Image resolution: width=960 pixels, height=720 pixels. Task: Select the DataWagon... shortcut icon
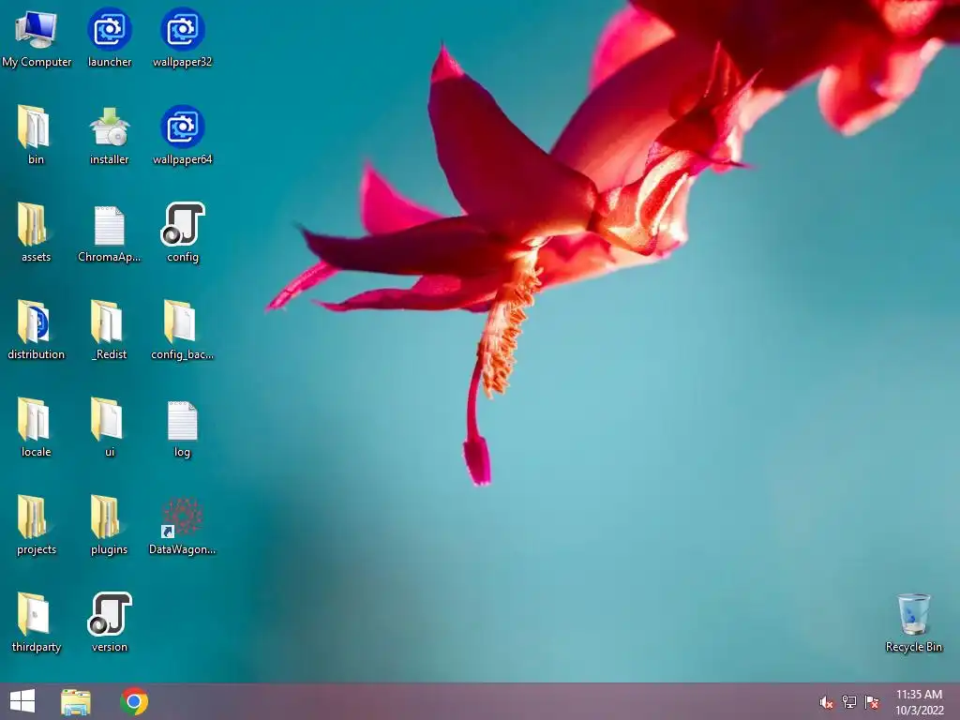pos(183,525)
